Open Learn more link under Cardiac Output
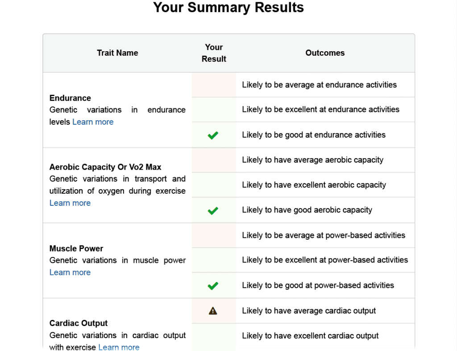The image size is (457, 351). click(x=119, y=347)
